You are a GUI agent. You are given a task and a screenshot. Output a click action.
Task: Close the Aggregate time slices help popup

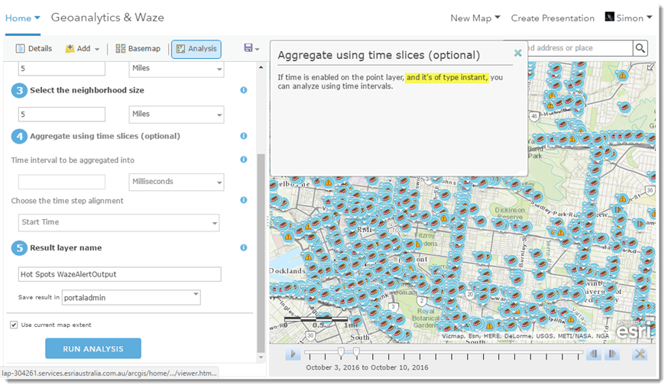coord(517,53)
